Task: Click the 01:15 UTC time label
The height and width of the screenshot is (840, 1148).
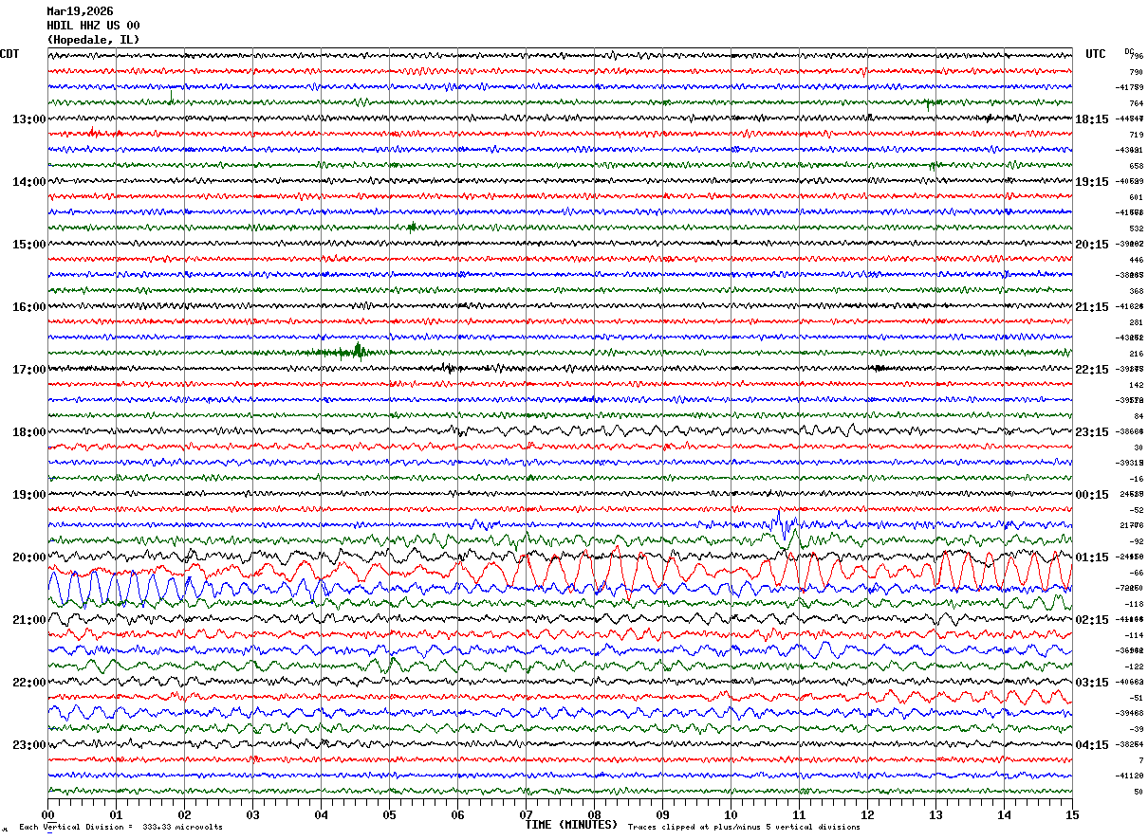Action: coord(1092,557)
